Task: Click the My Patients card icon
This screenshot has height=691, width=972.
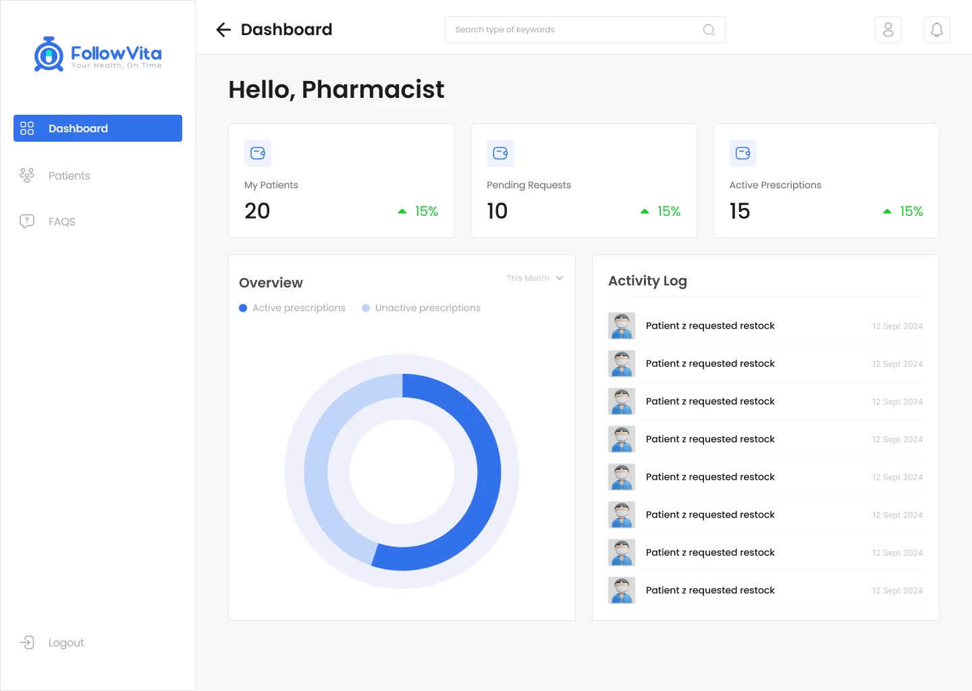Action: 258,153
